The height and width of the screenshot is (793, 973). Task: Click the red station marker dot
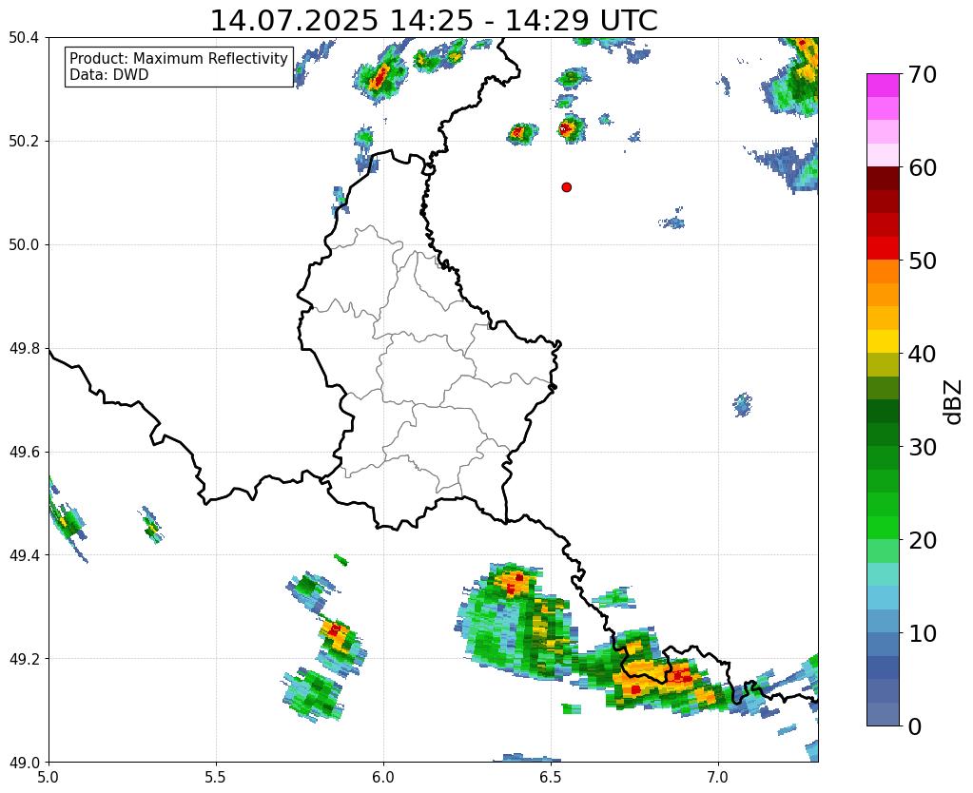point(566,187)
